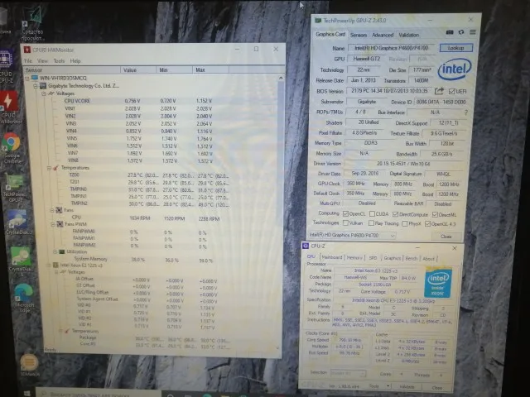This screenshot has width=530, height=397.
Task: Switch to the GPU-Z Validation tab
Action: click(x=408, y=35)
